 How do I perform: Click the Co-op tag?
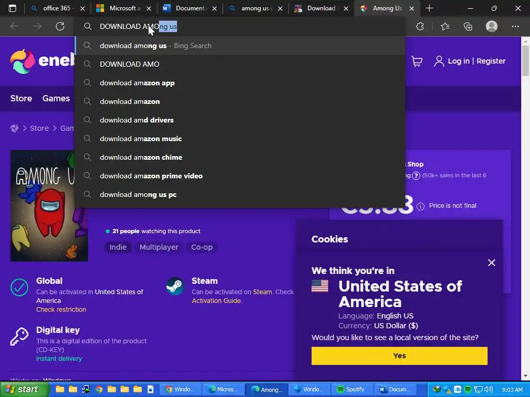coord(202,247)
